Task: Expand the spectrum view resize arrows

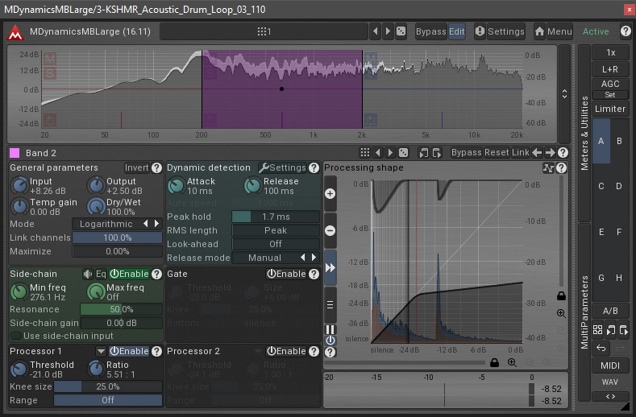Action: [x=564, y=94]
